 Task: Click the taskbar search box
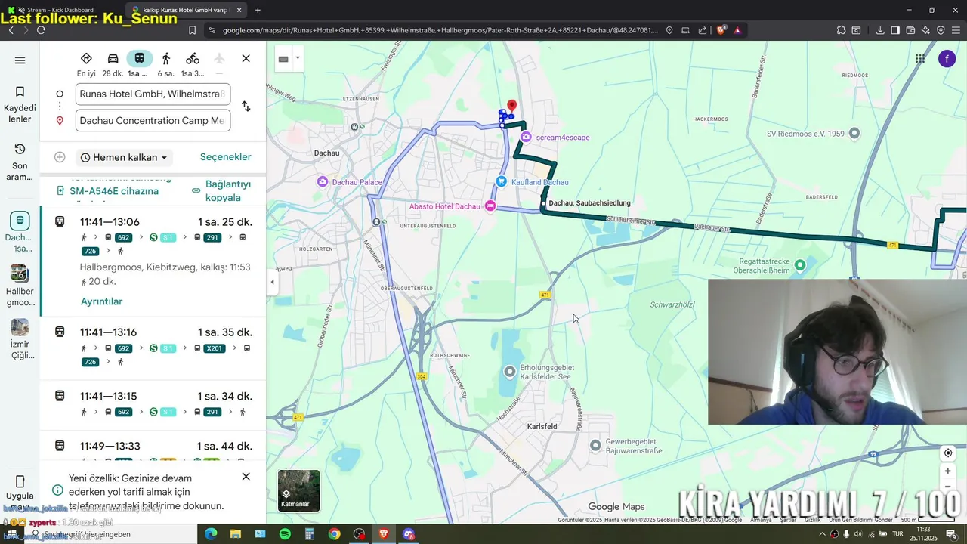click(113, 534)
